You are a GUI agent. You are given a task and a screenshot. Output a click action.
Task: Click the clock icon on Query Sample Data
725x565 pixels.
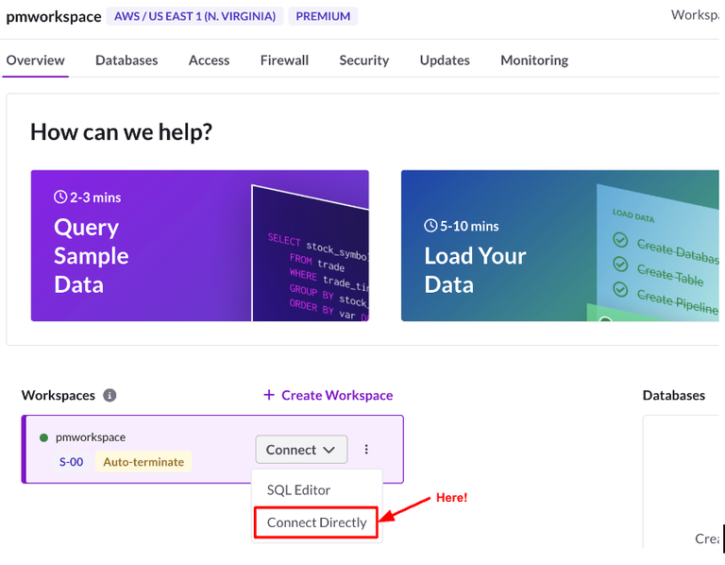[60, 197]
